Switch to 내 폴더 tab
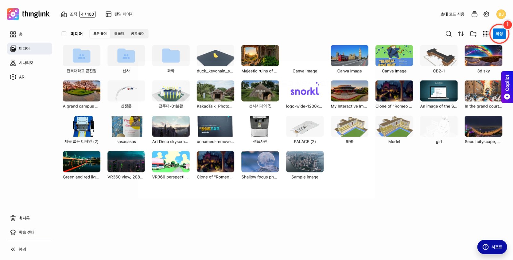 pyautogui.click(x=119, y=34)
